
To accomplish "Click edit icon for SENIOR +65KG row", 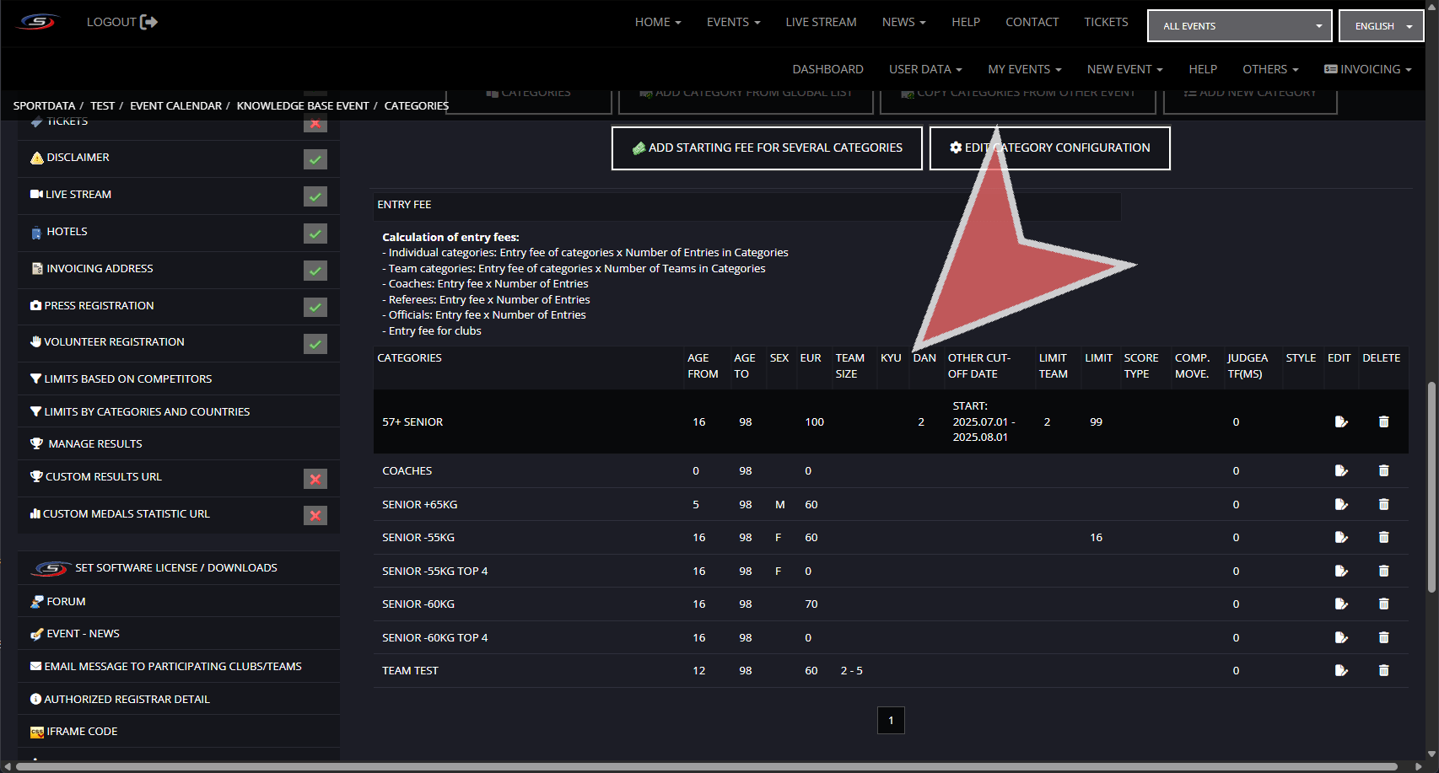I will point(1340,504).
